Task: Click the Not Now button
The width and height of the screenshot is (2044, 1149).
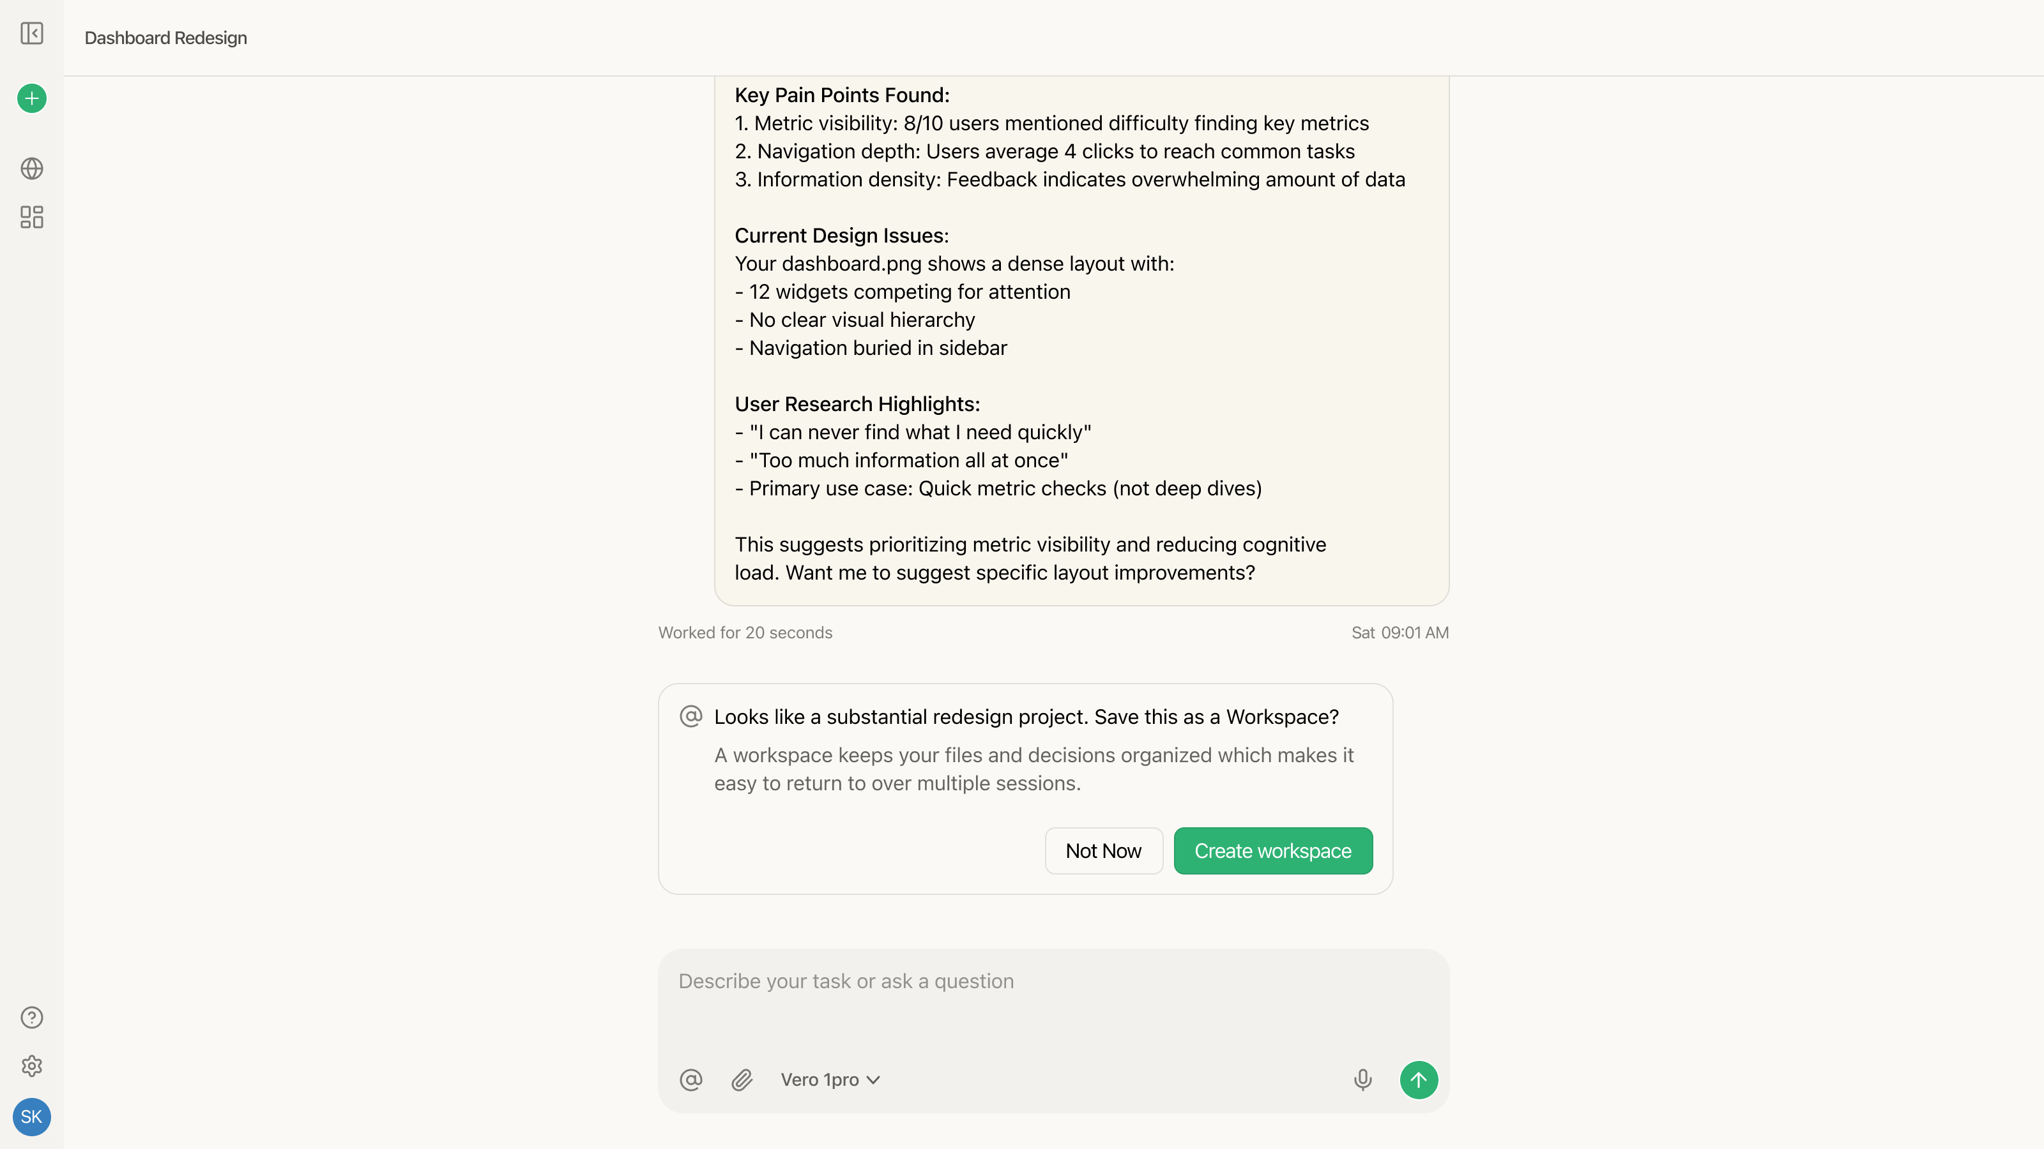Action: pyautogui.click(x=1103, y=851)
